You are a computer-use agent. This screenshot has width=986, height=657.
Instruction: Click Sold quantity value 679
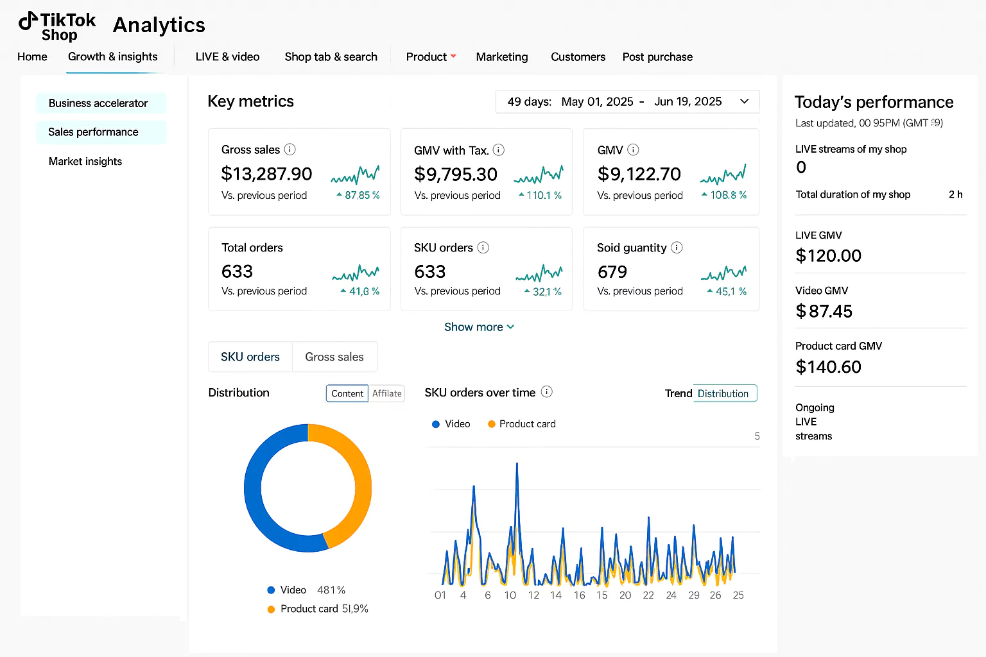coord(612,272)
